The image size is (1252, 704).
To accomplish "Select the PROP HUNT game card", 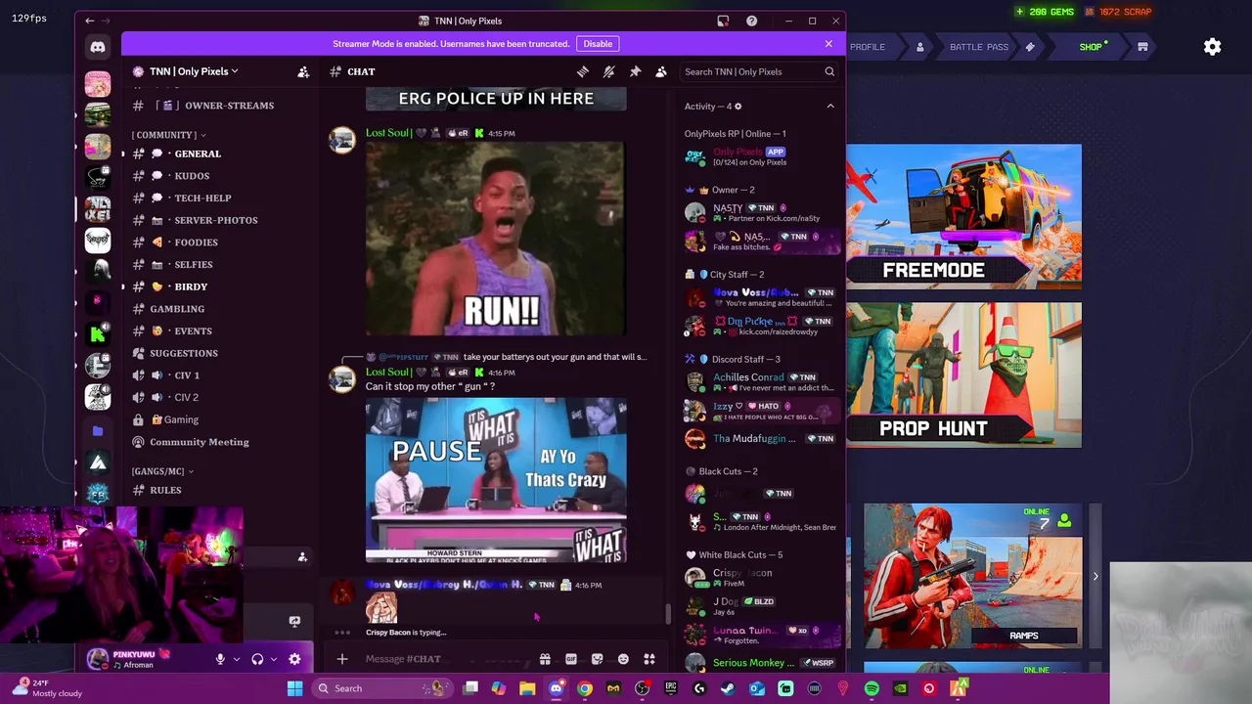I will pyautogui.click(x=963, y=374).
